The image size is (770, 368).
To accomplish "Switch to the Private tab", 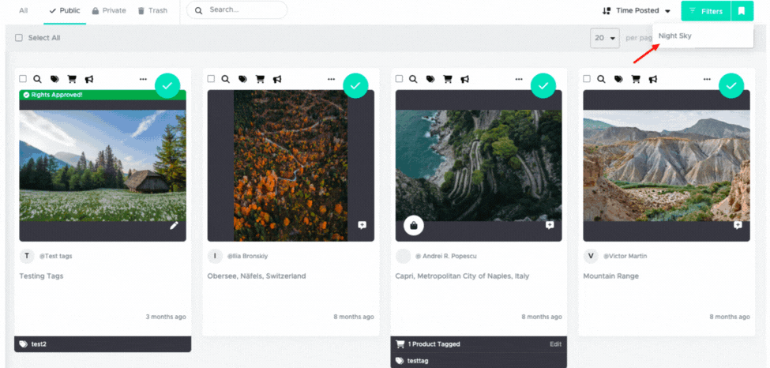I will [109, 10].
